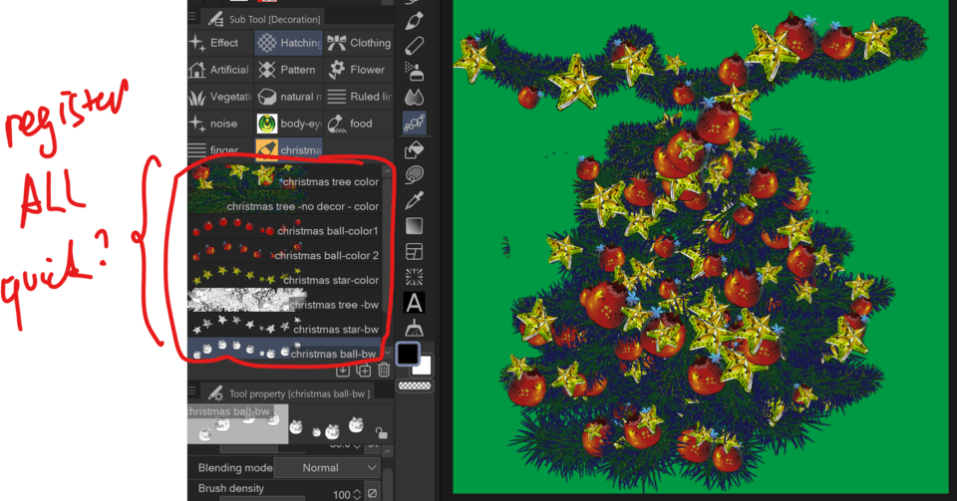The width and height of the screenshot is (957, 501).
Task: Select the Pen tool in toolbar
Action: 414,20
